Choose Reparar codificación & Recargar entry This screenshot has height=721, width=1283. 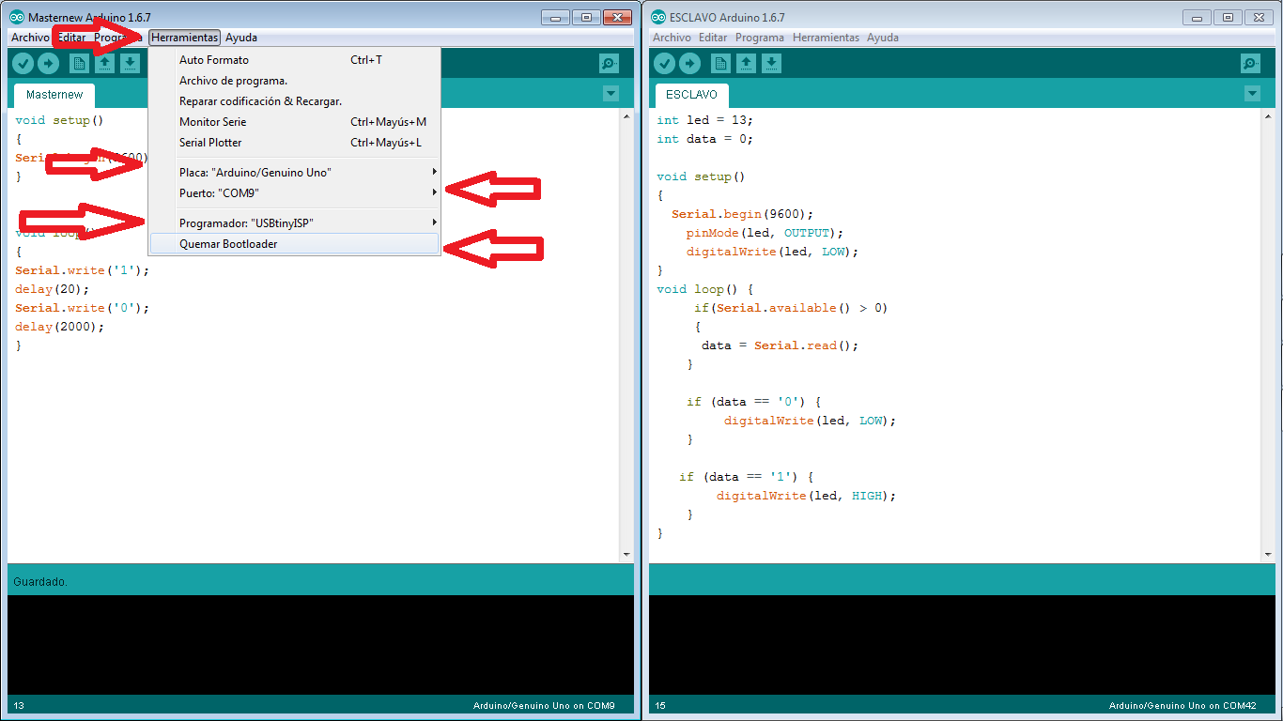(x=295, y=100)
